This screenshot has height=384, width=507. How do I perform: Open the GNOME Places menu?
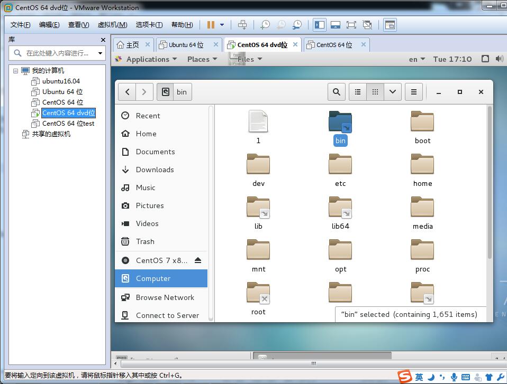tap(202, 59)
